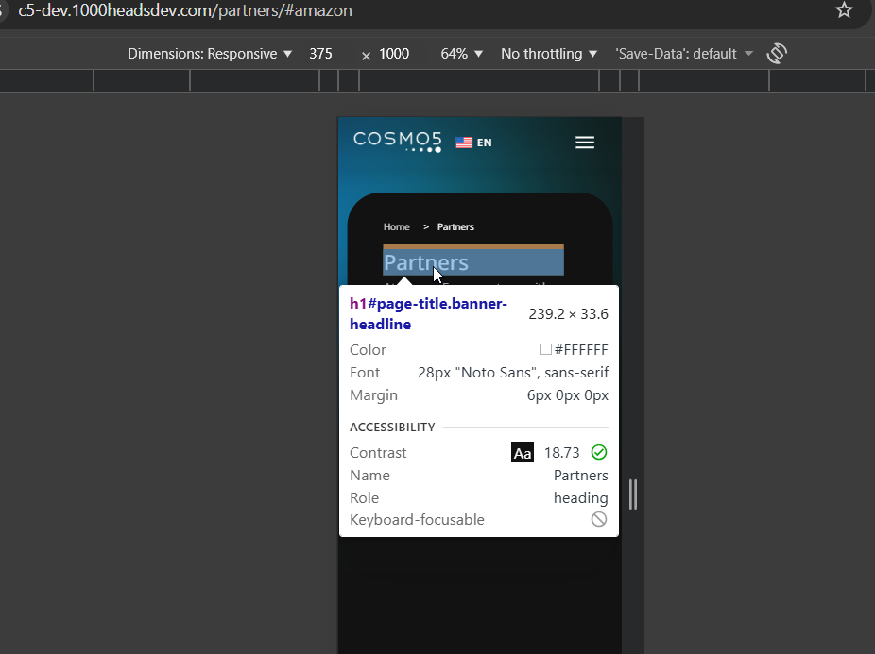Click the Name value Partners in tooltip
This screenshot has width=875, height=654.
pos(580,475)
